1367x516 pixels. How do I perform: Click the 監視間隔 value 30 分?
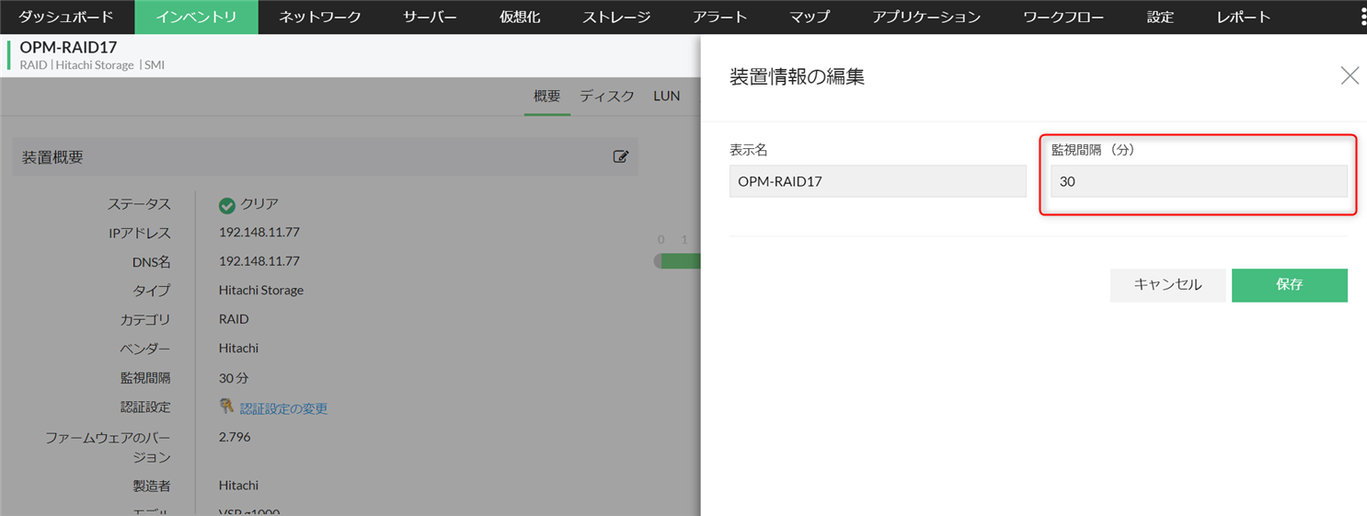(x=234, y=378)
